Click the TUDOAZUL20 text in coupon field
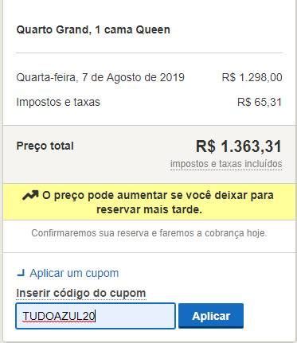The image size is (297, 343). (x=59, y=316)
